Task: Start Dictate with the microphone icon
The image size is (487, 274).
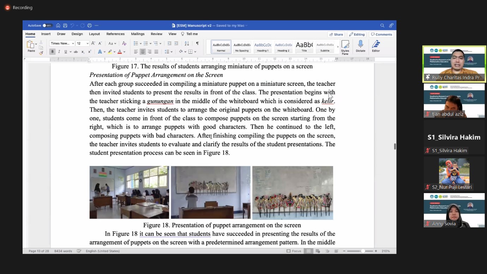Action: 361,46
